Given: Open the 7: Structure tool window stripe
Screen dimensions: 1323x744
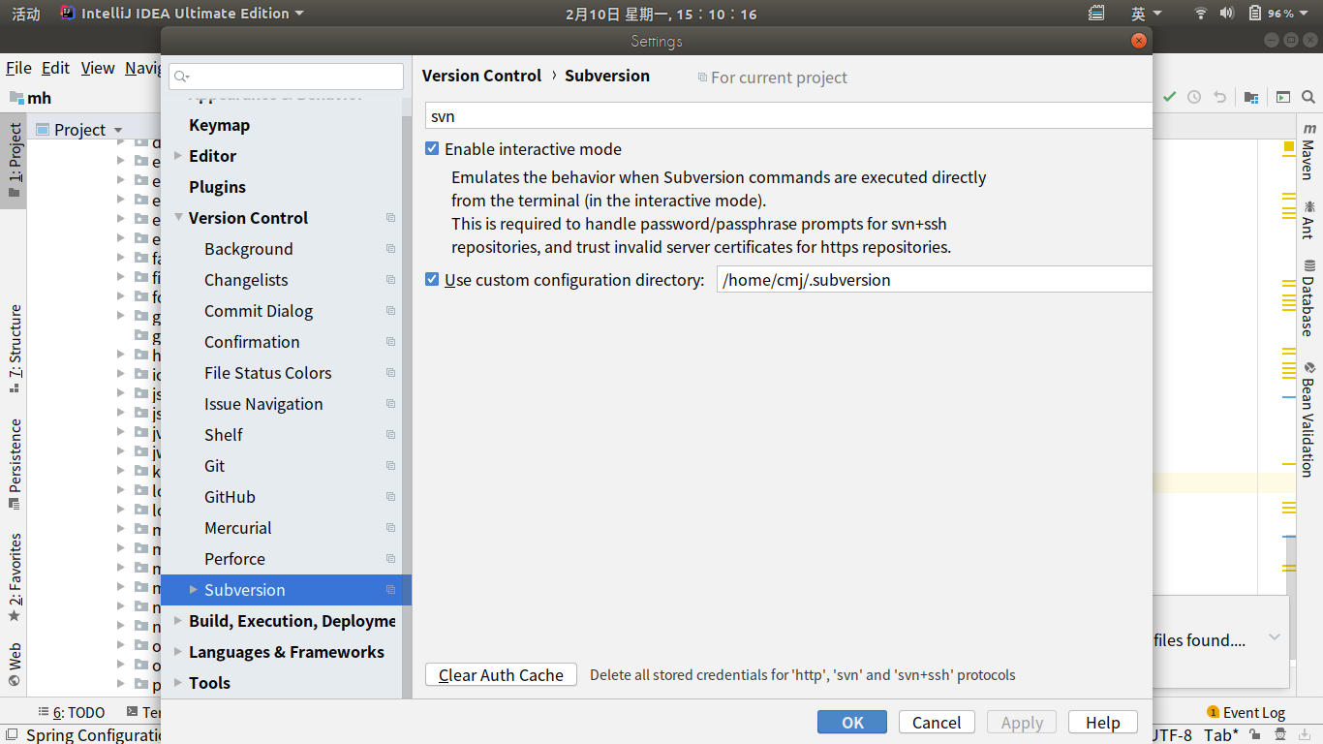Looking at the screenshot, I should point(14,348).
